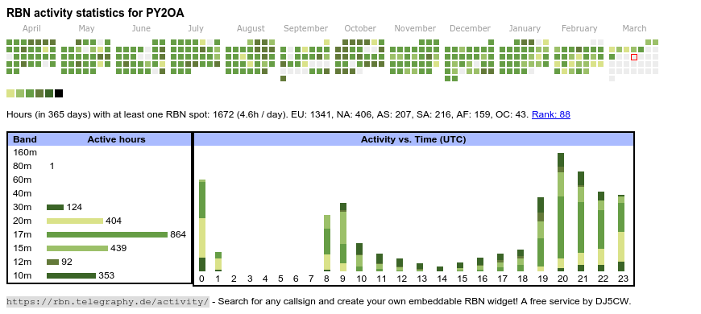Click hour label 6 on the time axis

pyautogui.click(x=296, y=279)
